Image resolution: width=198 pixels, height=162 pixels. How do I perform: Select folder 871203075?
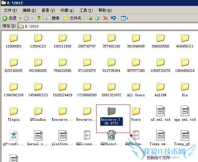click(x=87, y=65)
